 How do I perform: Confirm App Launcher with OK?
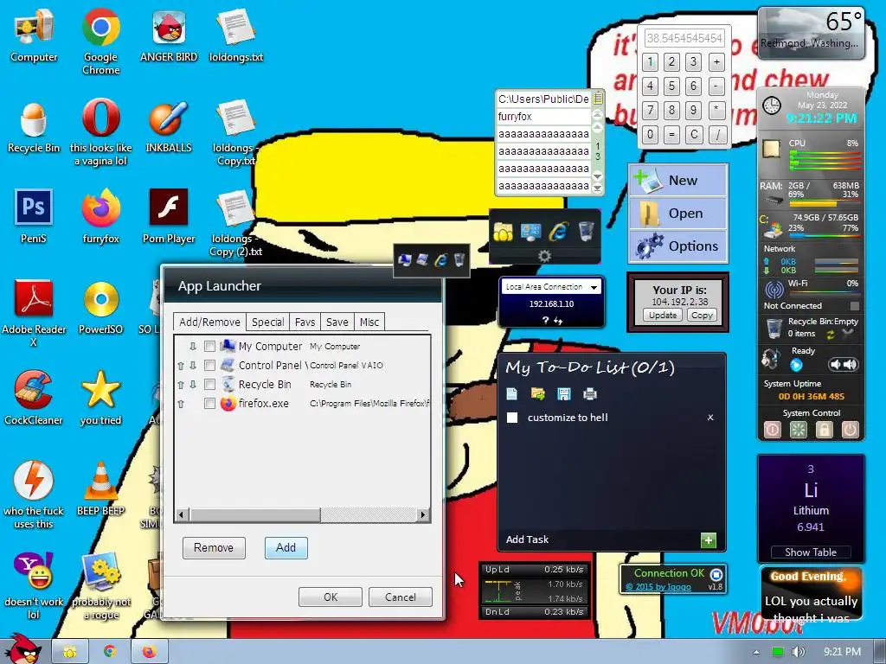tap(331, 597)
